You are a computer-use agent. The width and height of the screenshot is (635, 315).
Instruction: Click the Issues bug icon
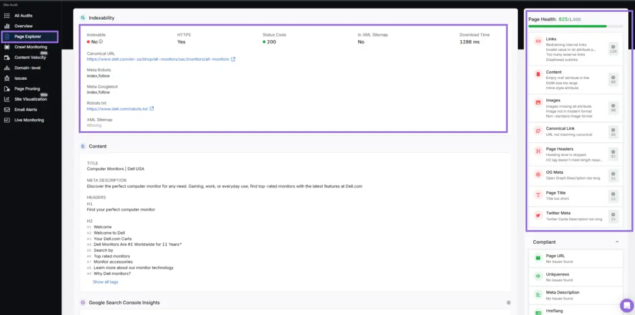click(x=6, y=79)
